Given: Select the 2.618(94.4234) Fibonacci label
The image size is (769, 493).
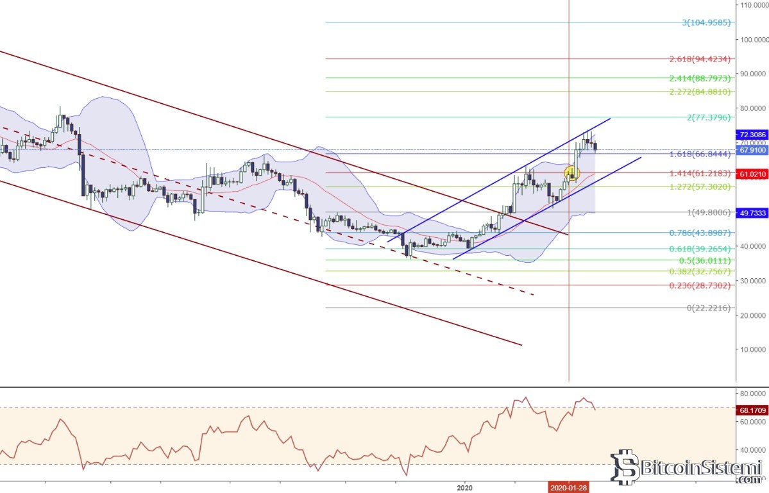Looking at the screenshot, I should point(700,59).
